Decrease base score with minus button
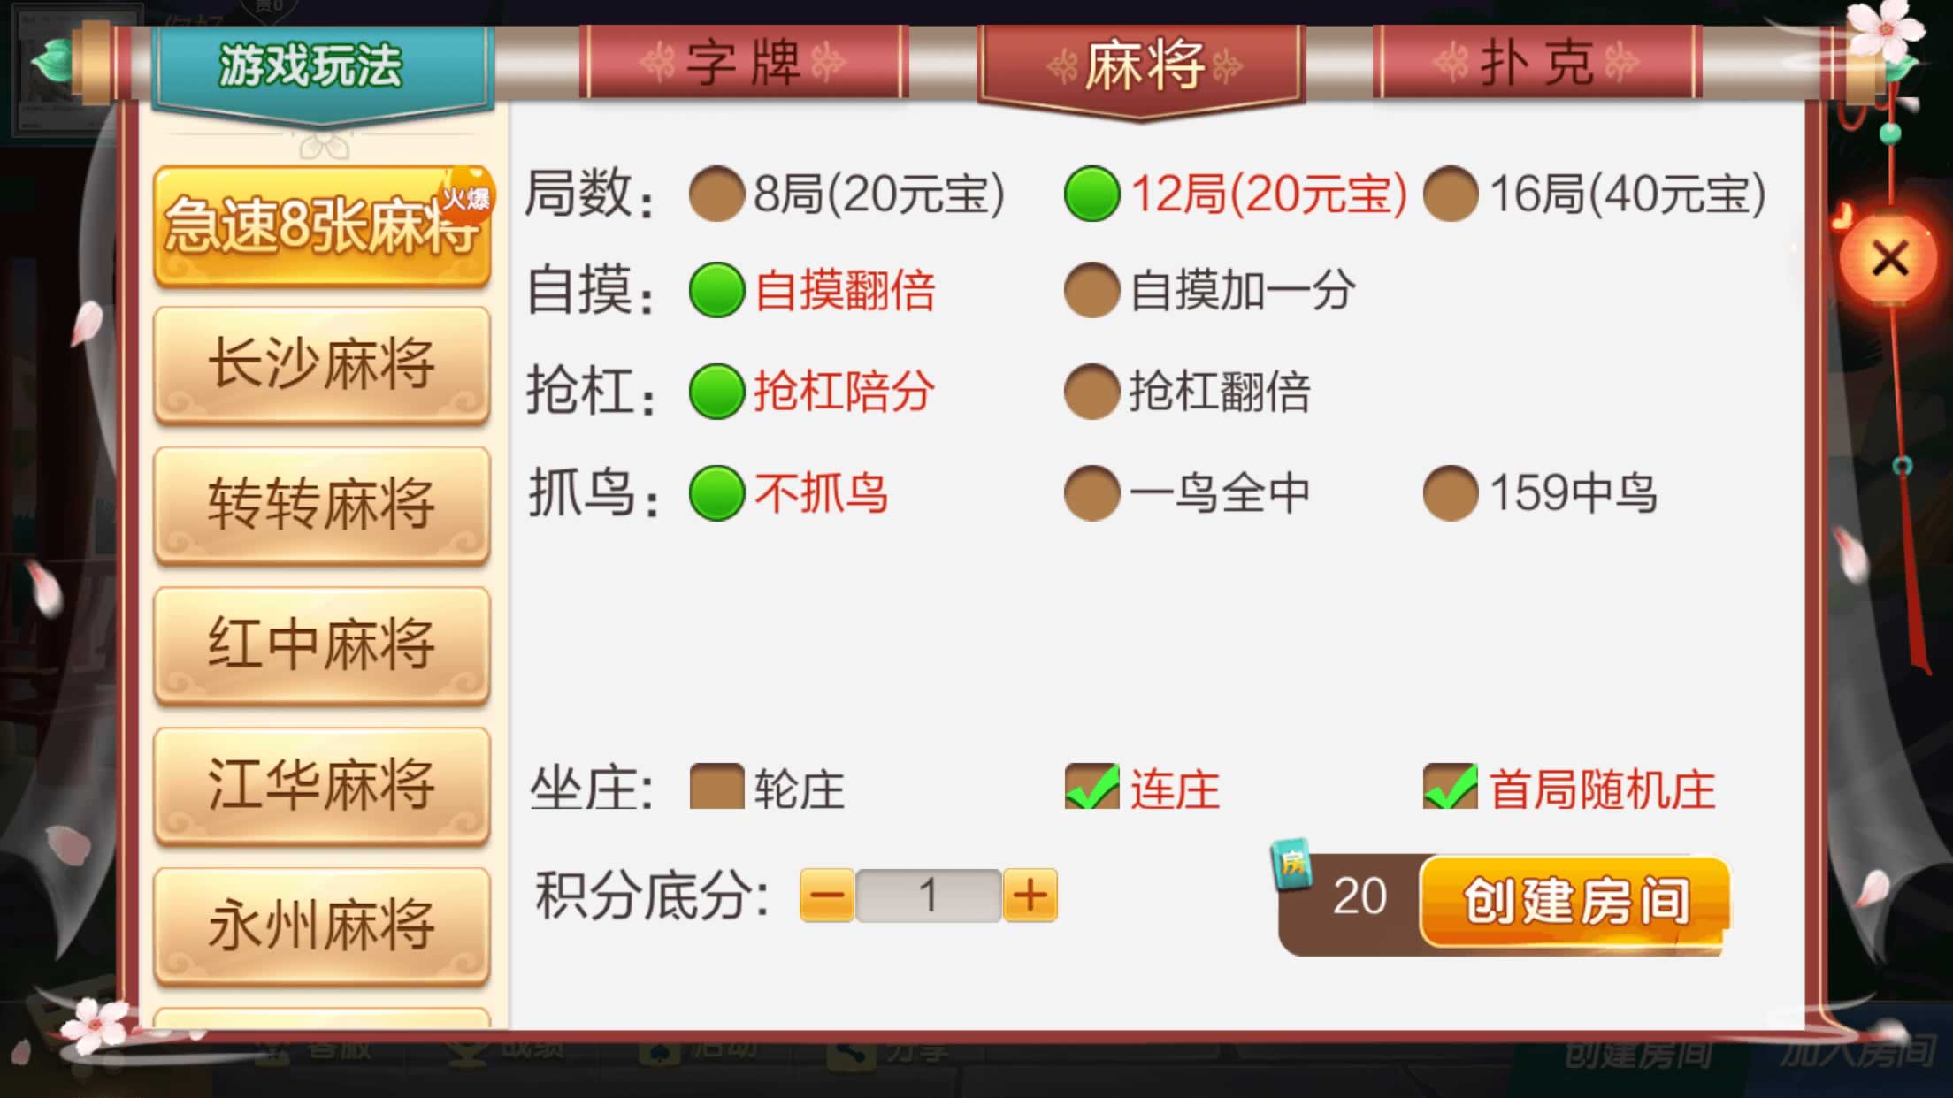This screenshot has width=1953, height=1098. (x=827, y=895)
